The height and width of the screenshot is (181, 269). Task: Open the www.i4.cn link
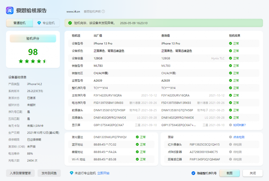73,11
